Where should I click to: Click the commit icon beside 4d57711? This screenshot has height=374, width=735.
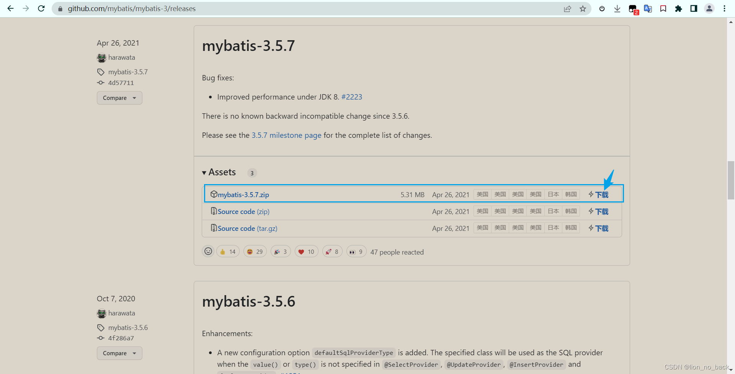coord(101,83)
